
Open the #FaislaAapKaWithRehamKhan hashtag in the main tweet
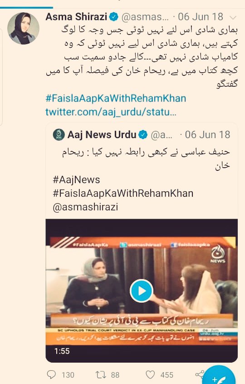click(116, 99)
